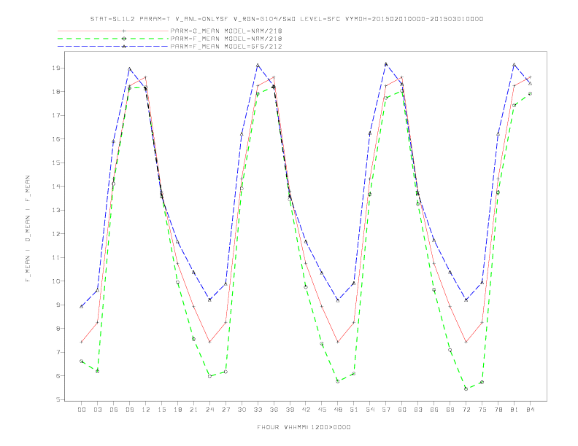Click red O_MEAN plus marker at hour 24
The height and width of the screenshot is (446, 578).
(209, 342)
